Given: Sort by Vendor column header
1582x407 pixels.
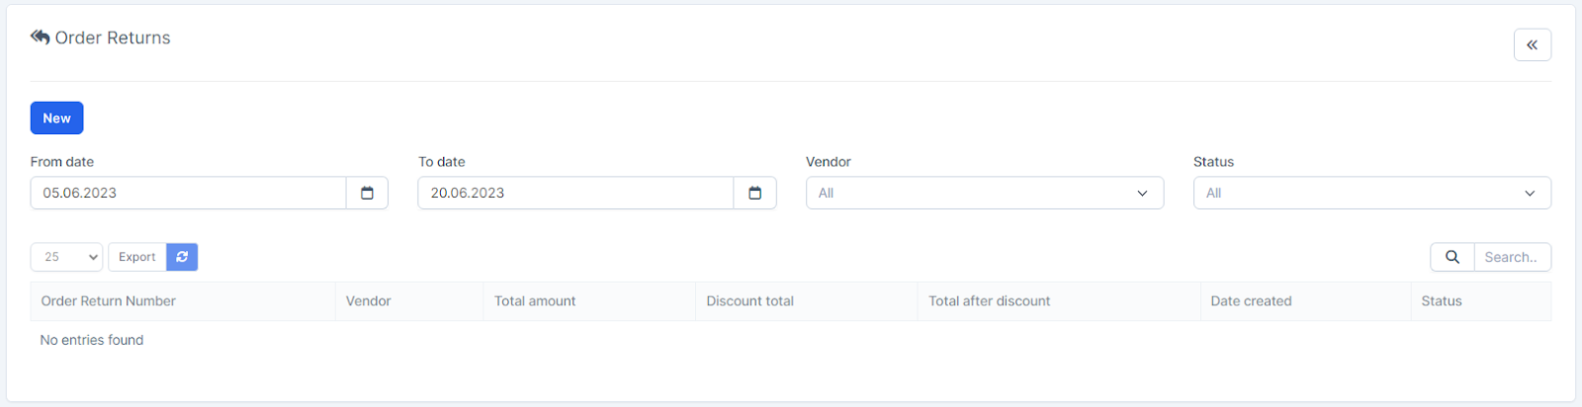Looking at the screenshot, I should [x=369, y=301].
